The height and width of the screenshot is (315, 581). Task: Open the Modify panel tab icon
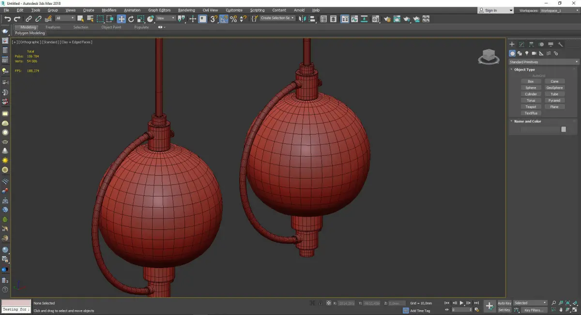coord(521,45)
